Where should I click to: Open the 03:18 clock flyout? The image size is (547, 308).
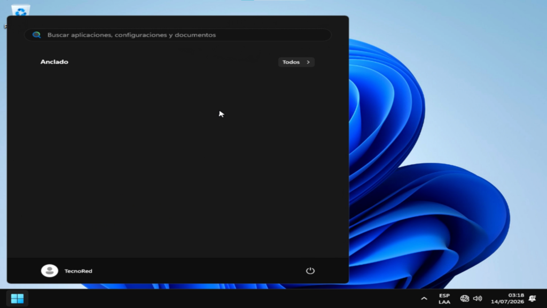pyautogui.click(x=516, y=295)
